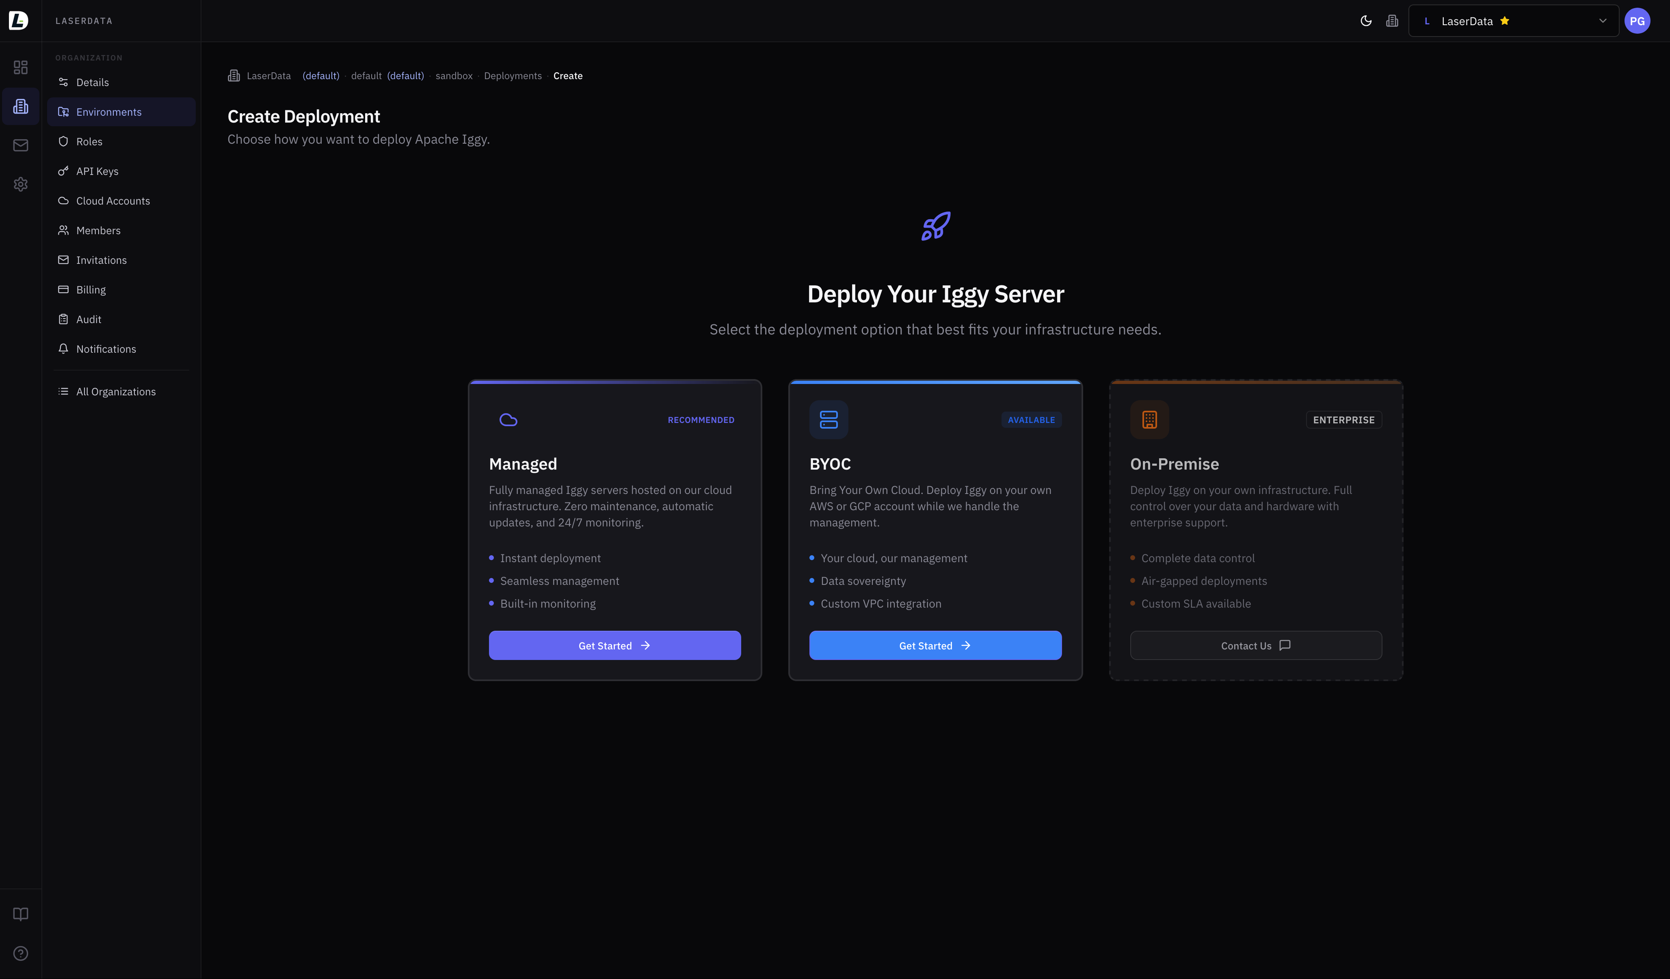The height and width of the screenshot is (979, 1670).
Task: Open the dashboard grid icon in left rail
Action: click(x=21, y=67)
